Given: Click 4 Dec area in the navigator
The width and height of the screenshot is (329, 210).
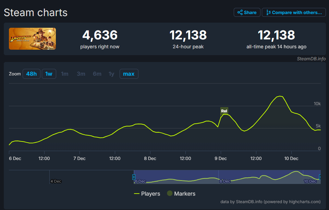Looking at the screenshot, I should click(56, 181).
